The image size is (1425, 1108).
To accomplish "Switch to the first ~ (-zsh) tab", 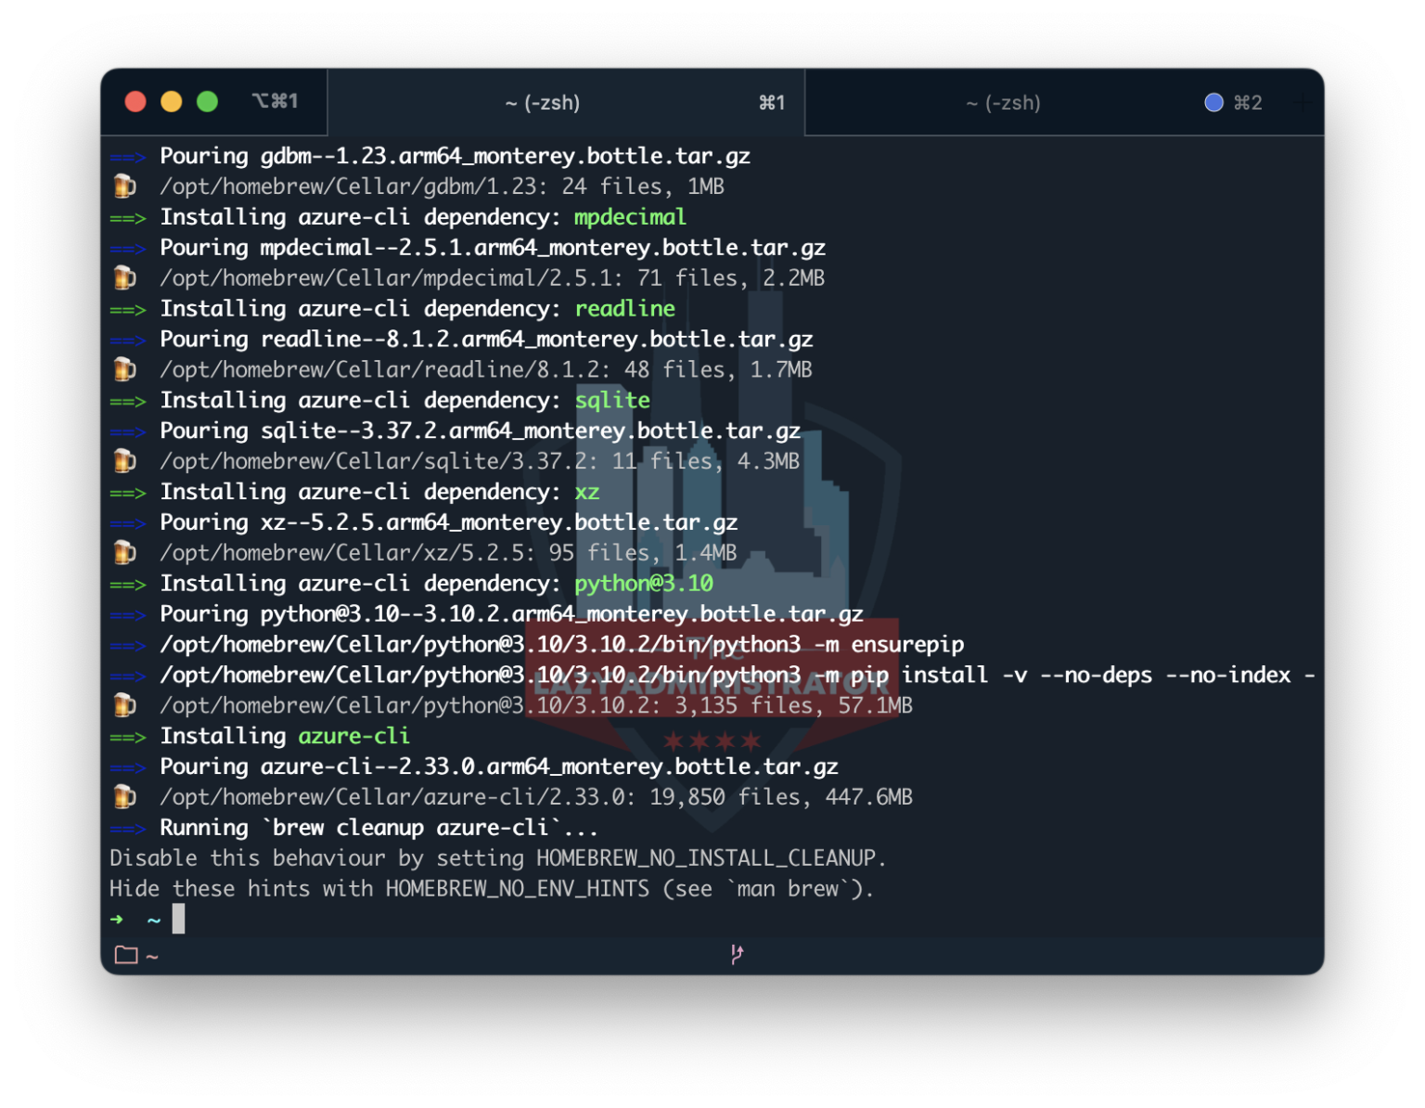I will pos(566,102).
